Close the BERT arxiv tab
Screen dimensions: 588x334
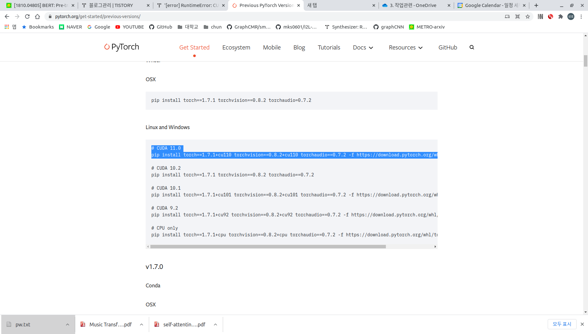coord(73,5)
